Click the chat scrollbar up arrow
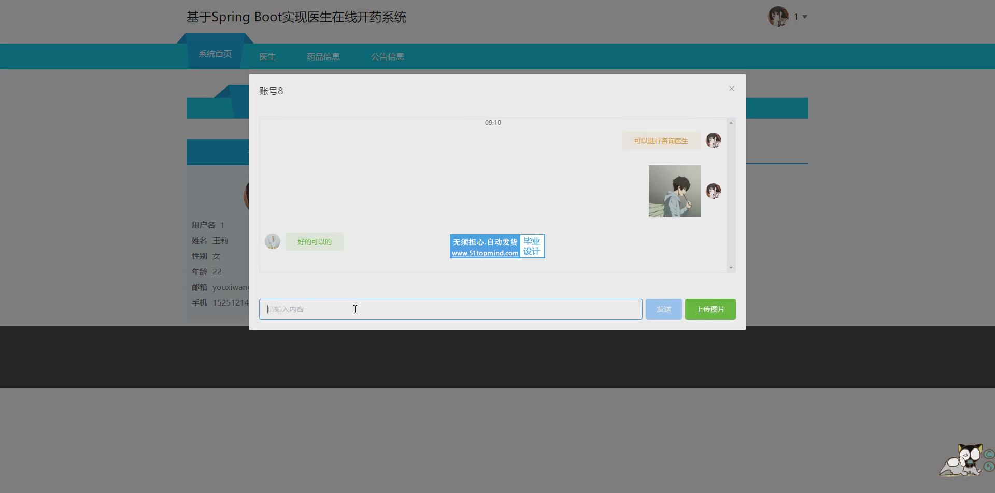 click(x=731, y=123)
